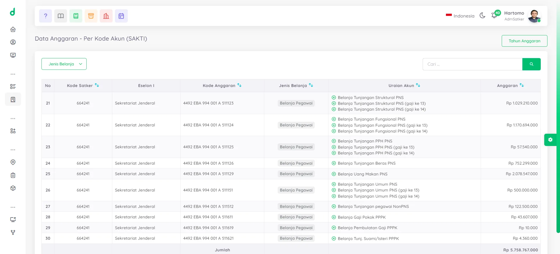Click the green d logo

click(x=13, y=12)
